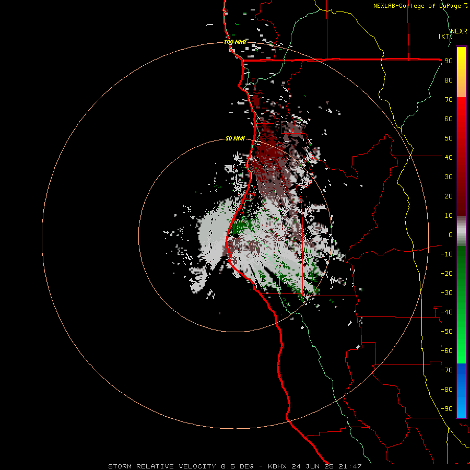
Task: Click the positive '30' scale value
Action: (x=449, y=177)
